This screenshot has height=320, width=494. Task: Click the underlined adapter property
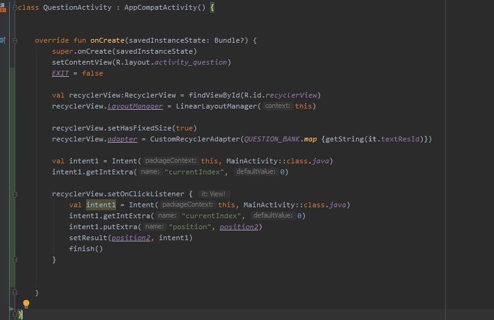tap(123, 139)
